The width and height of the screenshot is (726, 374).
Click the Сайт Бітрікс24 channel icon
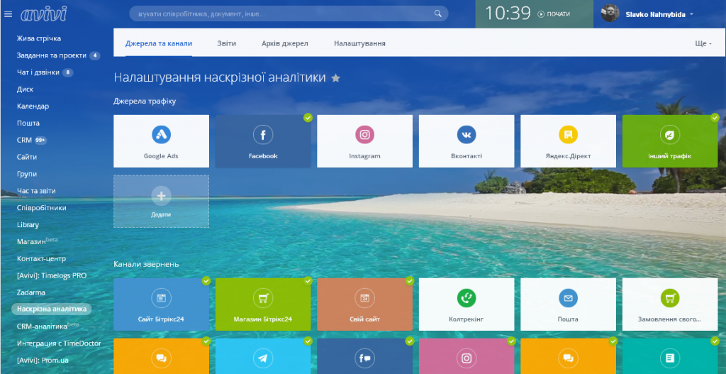point(161,298)
